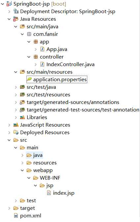
Task: Expand the test folder under src
Action: pyautogui.click(x=16, y=201)
